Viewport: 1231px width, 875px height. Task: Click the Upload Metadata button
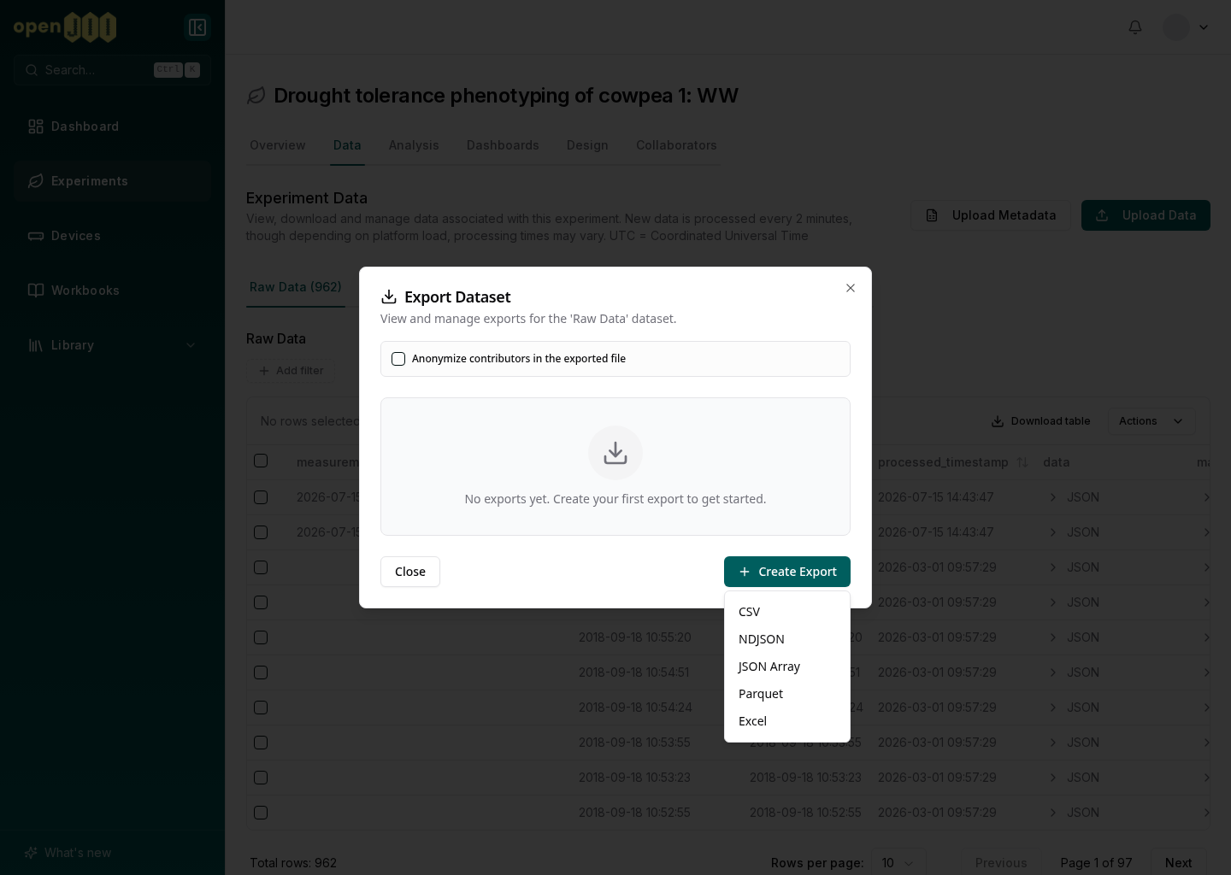coord(991,215)
